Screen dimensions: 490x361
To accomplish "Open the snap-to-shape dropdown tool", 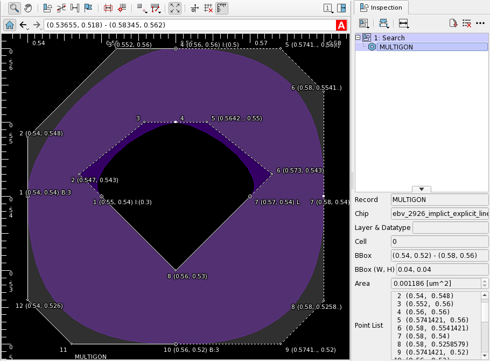I will (x=142, y=8).
